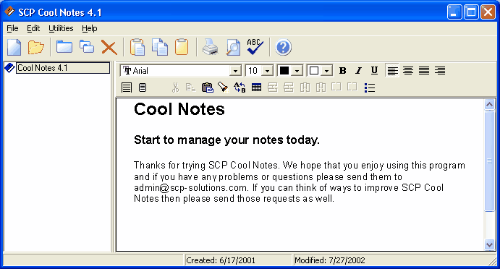Screen dimensions: 500x269
Task: Expand the font size 10 dropdown
Action: 268,71
